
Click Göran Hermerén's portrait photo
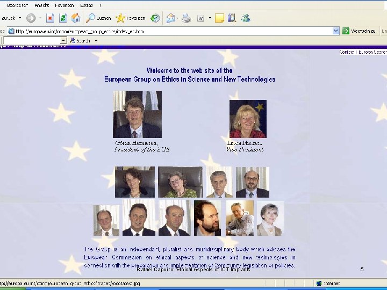[138, 114]
